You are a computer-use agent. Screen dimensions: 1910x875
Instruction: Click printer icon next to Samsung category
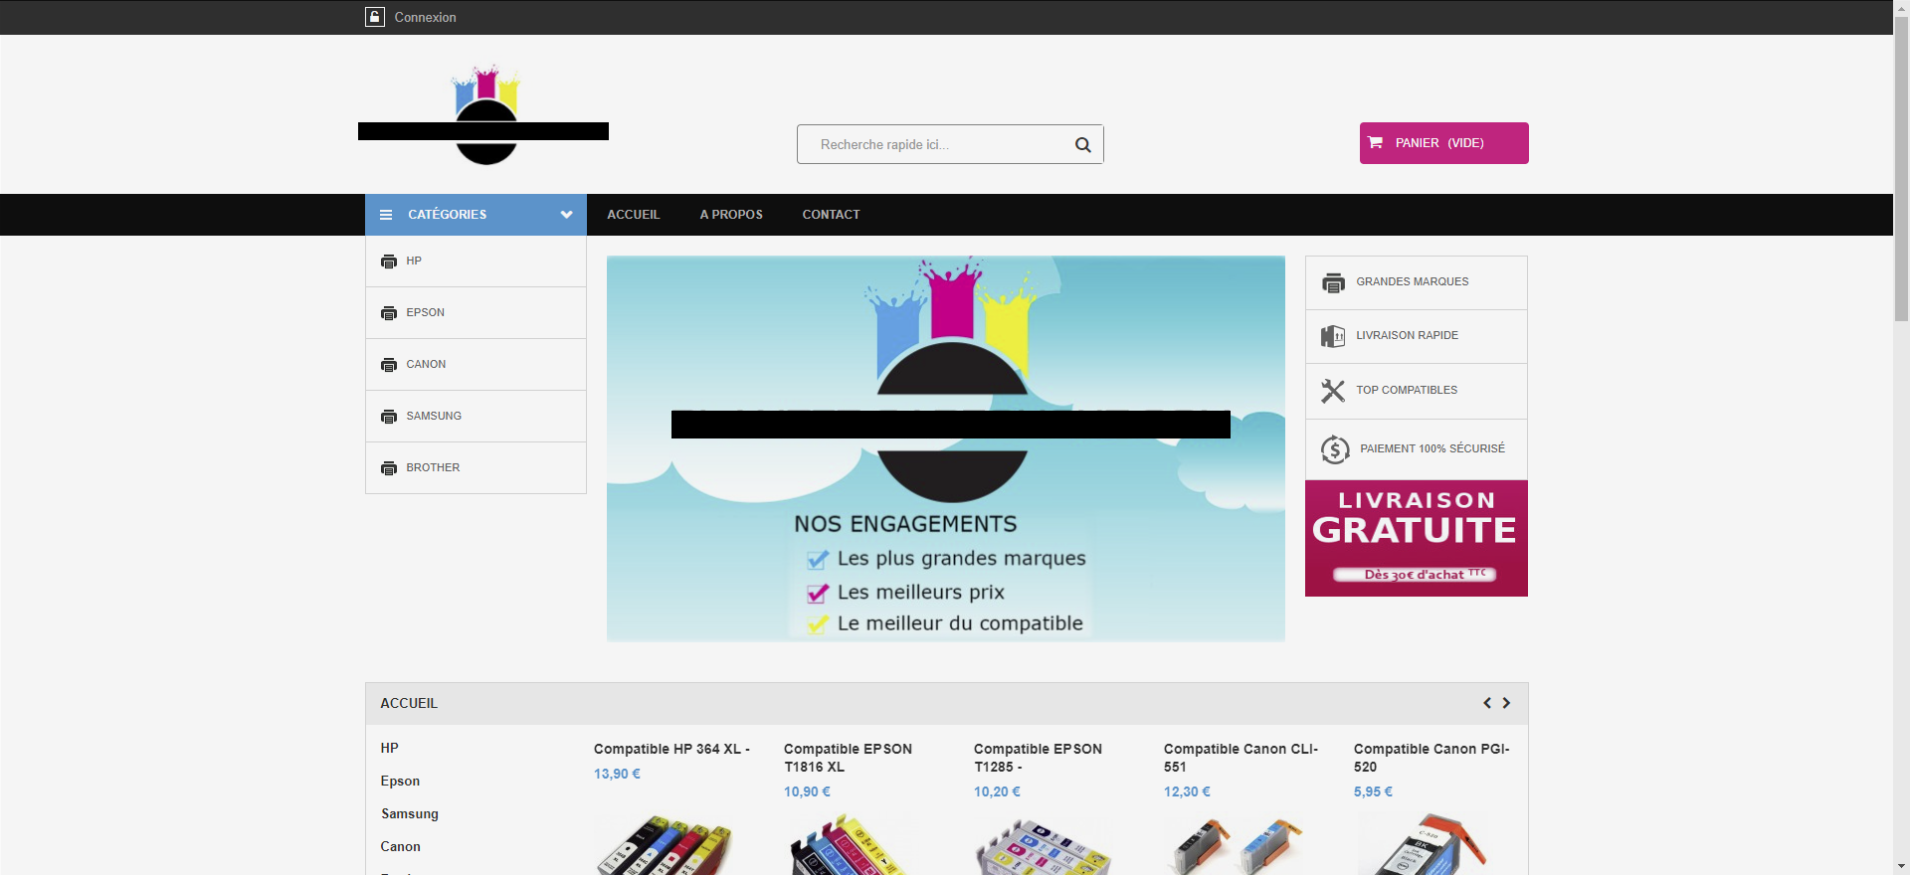(x=389, y=417)
